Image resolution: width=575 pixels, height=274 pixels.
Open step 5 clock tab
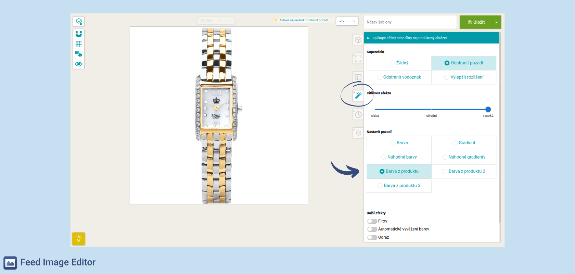358,114
